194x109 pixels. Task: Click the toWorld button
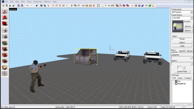(182, 51)
